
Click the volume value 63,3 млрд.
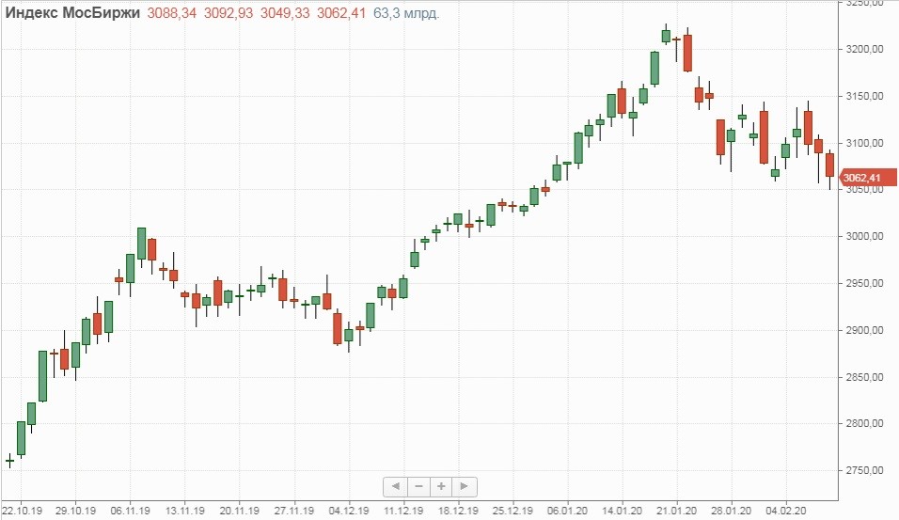(x=406, y=12)
